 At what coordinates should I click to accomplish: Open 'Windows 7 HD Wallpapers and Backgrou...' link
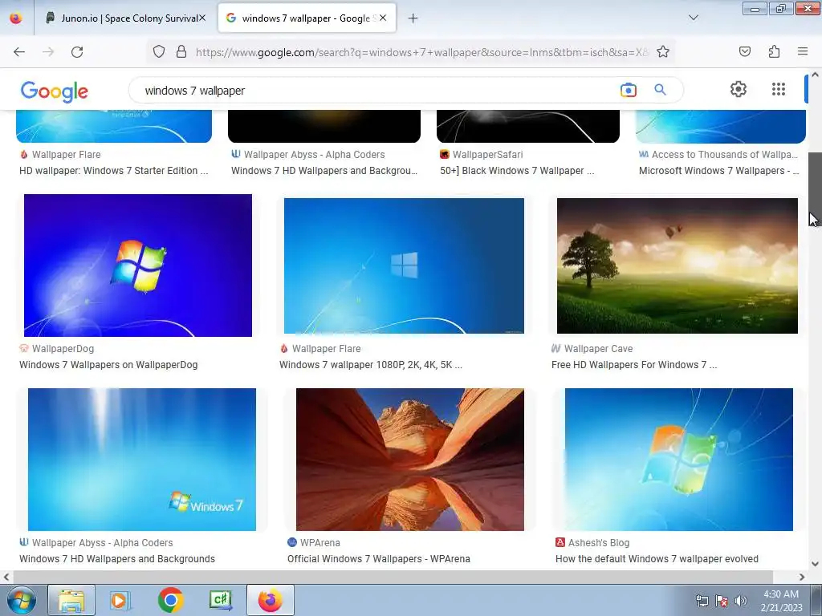[x=324, y=171]
